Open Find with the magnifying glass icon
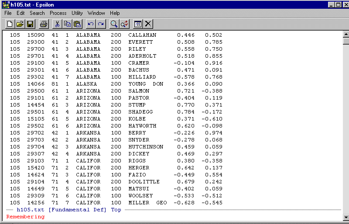Viewport: 349px width, 224px height. (x=114, y=24)
